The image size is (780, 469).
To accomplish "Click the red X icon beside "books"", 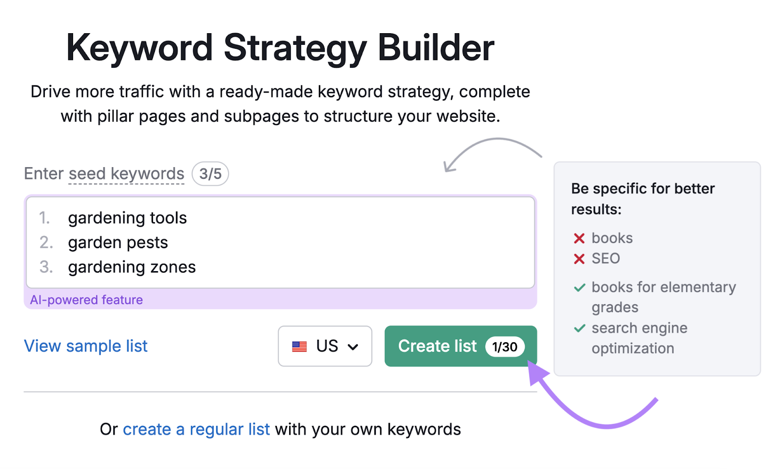I will point(579,238).
